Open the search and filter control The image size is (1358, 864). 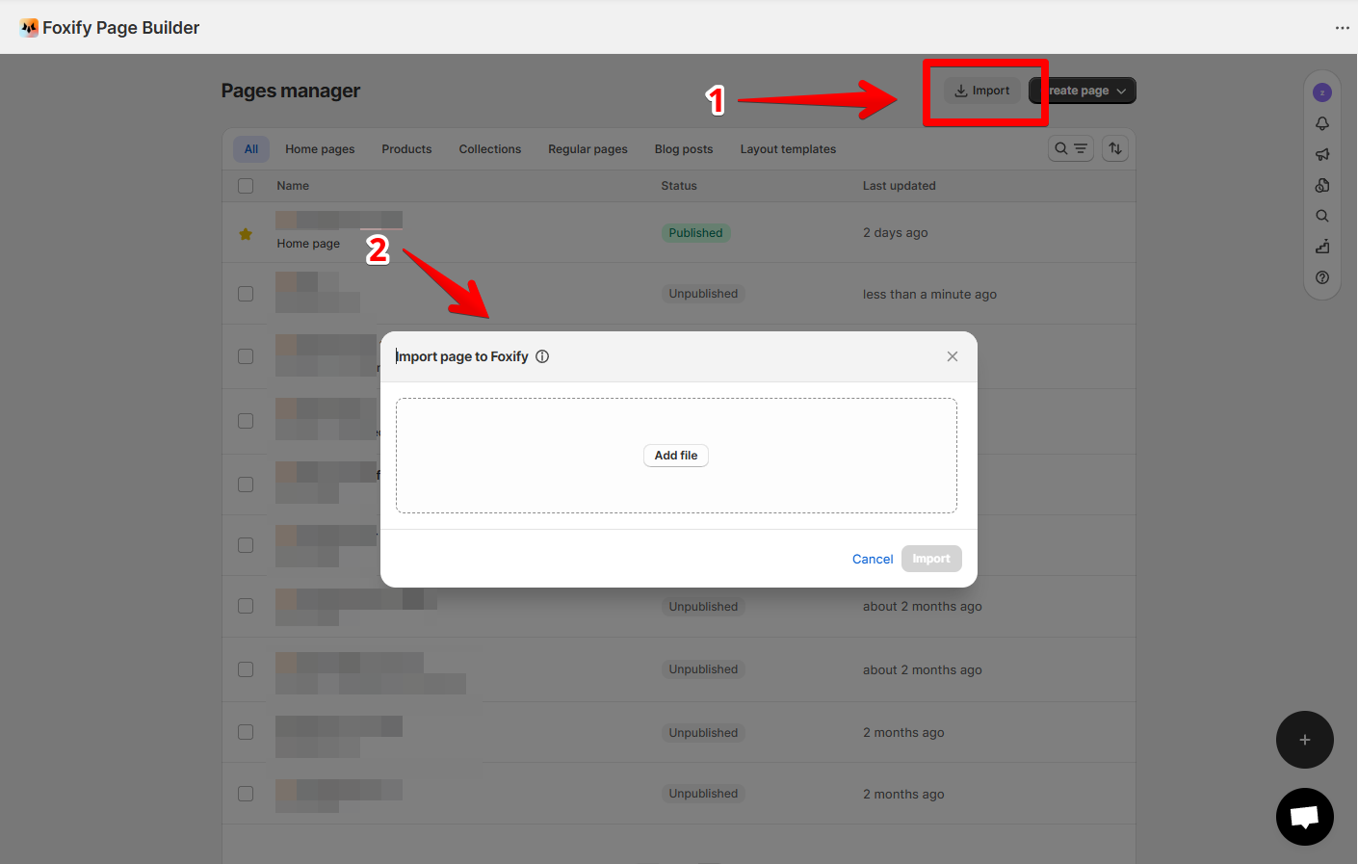click(1071, 148)
